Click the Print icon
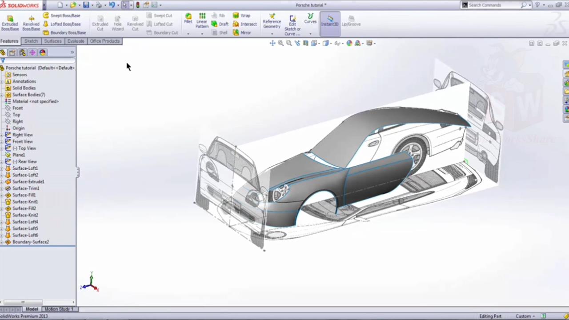569x320 pixels. tap(99, 5)
